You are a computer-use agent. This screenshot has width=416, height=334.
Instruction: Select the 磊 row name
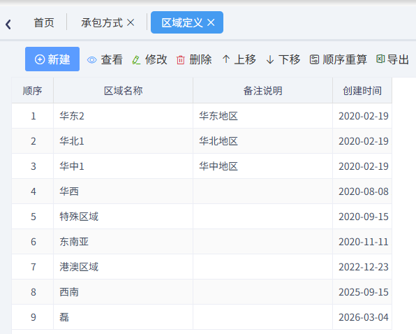point(64,317)
